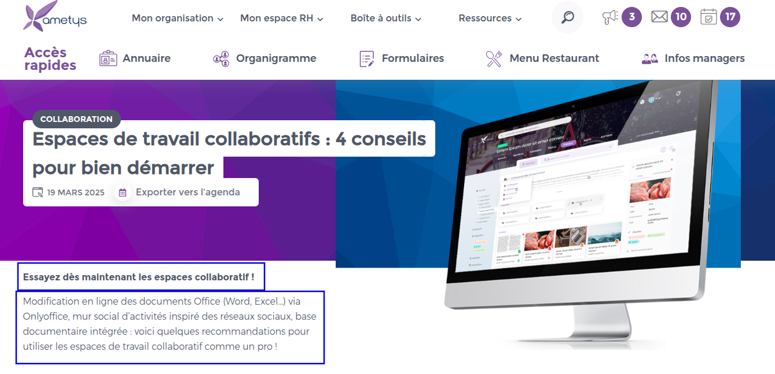The image size is (775, 374).
Task: Open the Ressources menu
Action: pos(490,18)
